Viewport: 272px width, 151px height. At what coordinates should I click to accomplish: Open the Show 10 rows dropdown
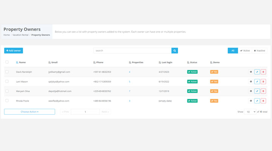pos(250,112)
